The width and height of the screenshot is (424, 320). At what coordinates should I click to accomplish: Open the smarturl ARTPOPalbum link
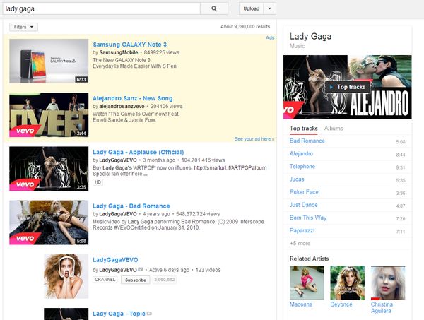click(x=230, y=168)
